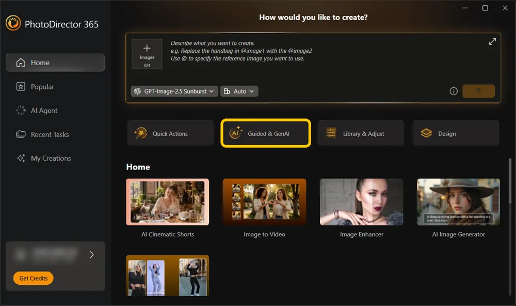Expand the prompt box with the arrows icon
This screenshot has width=516, height=306.
pyautogui.click(x=492, y=41)
